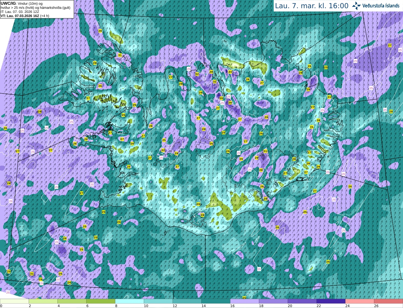Image resolution: width=403 pixels, height=308 pixels.
Task: Select the yellow 30 gust marker
Action: (211, 72)
